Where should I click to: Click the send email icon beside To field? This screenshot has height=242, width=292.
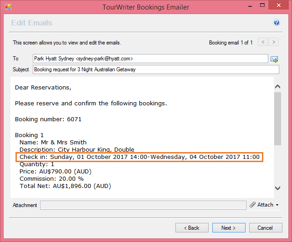point(274,59)
